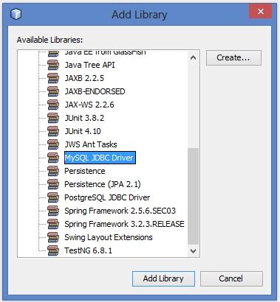Click the icon next to Swing Layout Extensions
This screenshot has height=302, width=280.
point(53,237)
